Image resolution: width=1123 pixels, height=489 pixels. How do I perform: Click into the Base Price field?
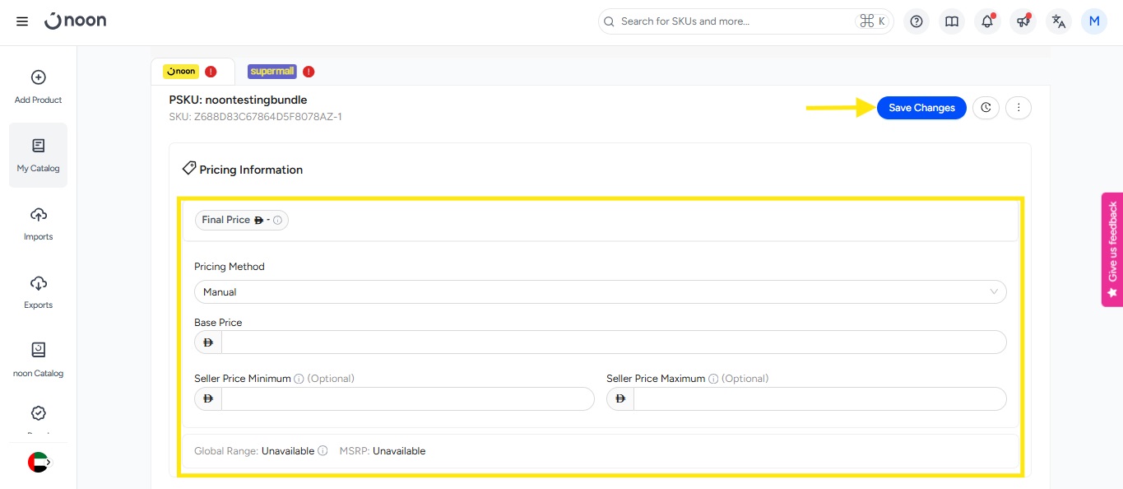tap(613, 342)
